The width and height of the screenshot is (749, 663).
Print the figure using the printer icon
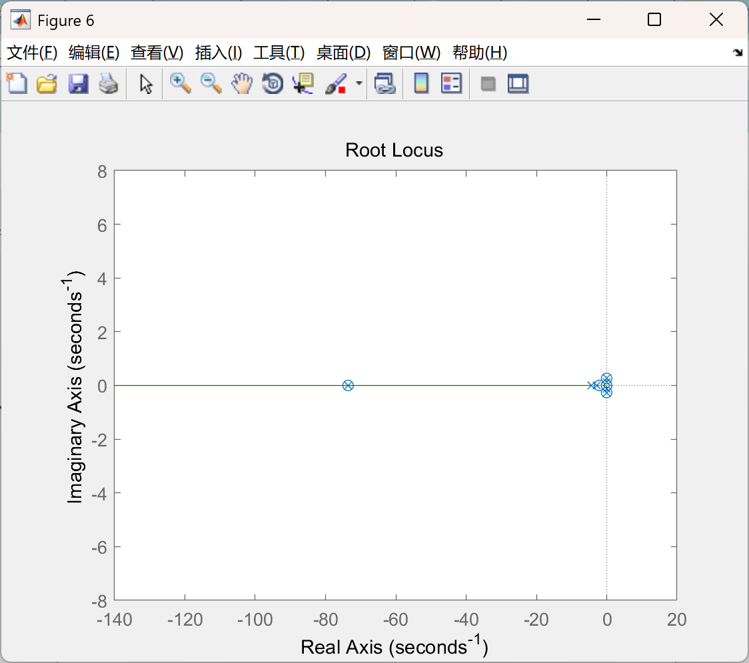109,83
